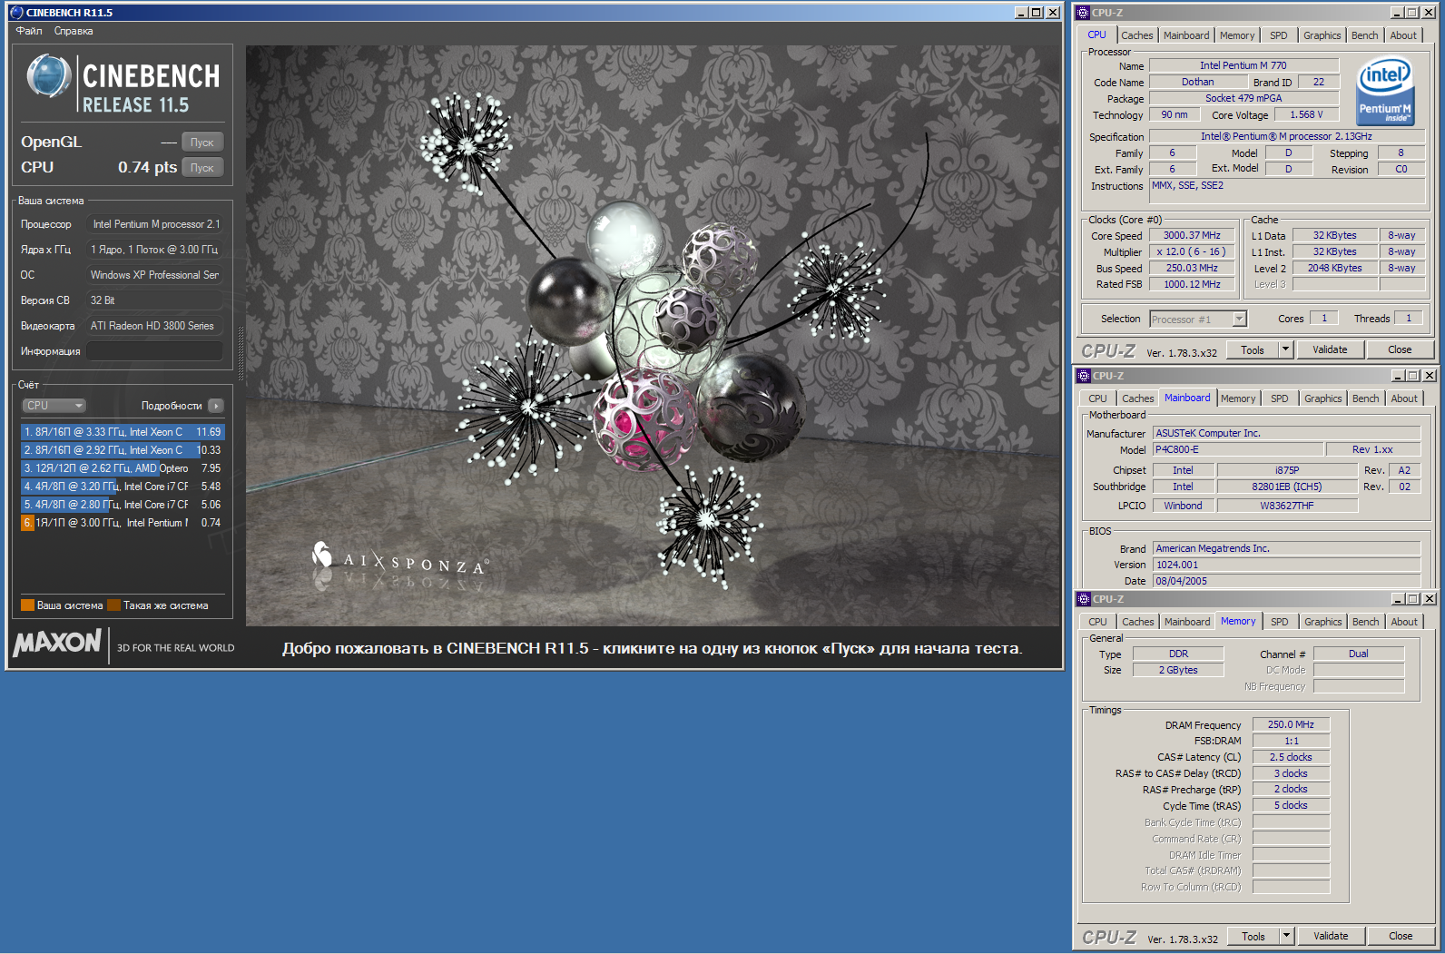
Task: Switch to Bench tab in top CPU-Z
Action: click(1364, 35)
